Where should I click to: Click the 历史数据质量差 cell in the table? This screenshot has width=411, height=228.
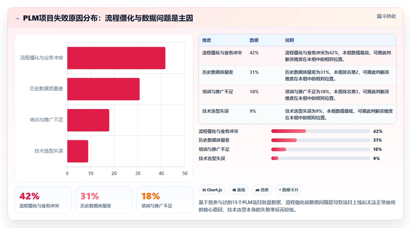pyautogui.click(x=218, y=72)
